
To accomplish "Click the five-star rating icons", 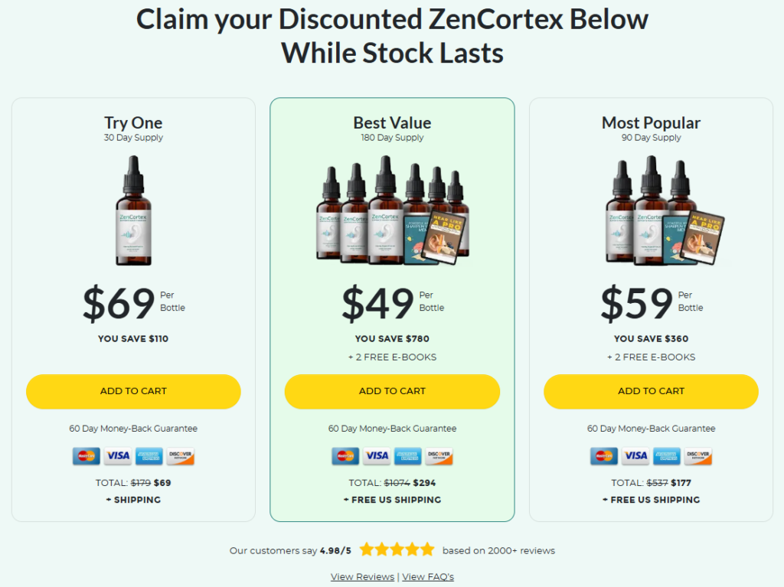I will point(397,549).
